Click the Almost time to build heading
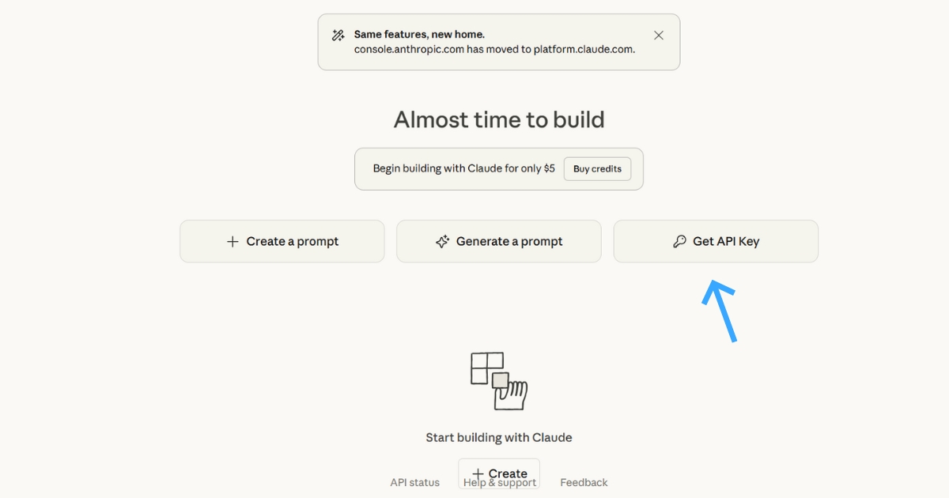The height and width of the screenshot is (498, 949). pos(499,119)
